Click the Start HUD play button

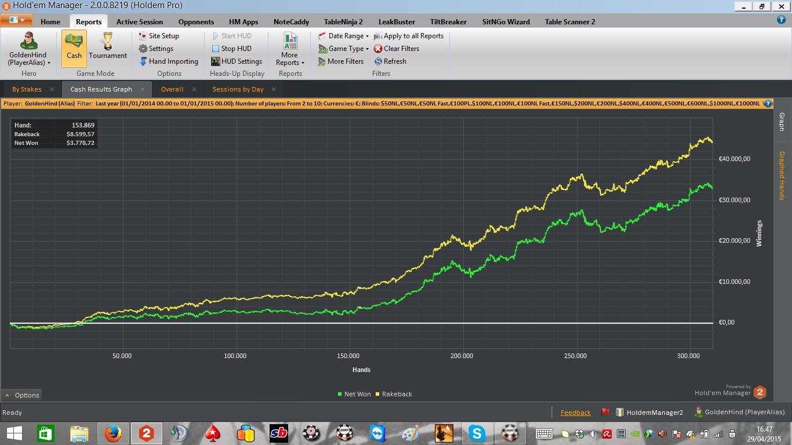click(x=231, y=36)
